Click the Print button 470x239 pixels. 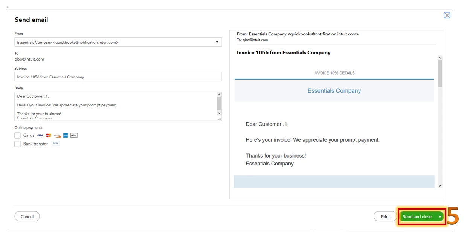[x=385, y=216]
